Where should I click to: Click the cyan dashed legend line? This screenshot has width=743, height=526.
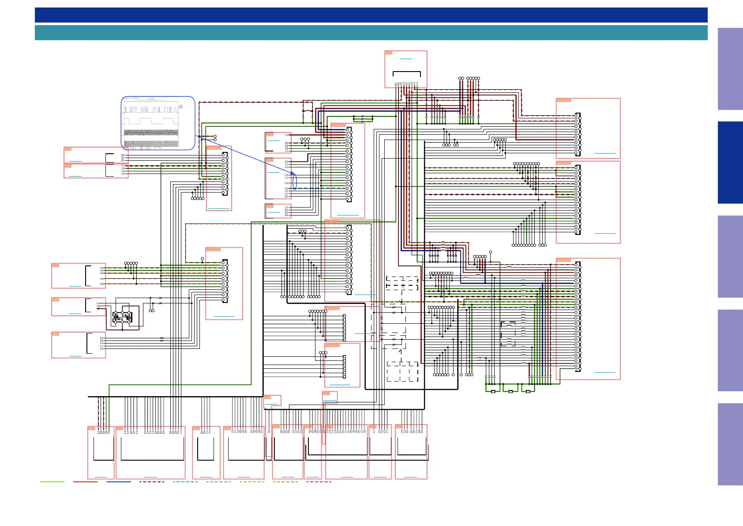pos(185,482)
